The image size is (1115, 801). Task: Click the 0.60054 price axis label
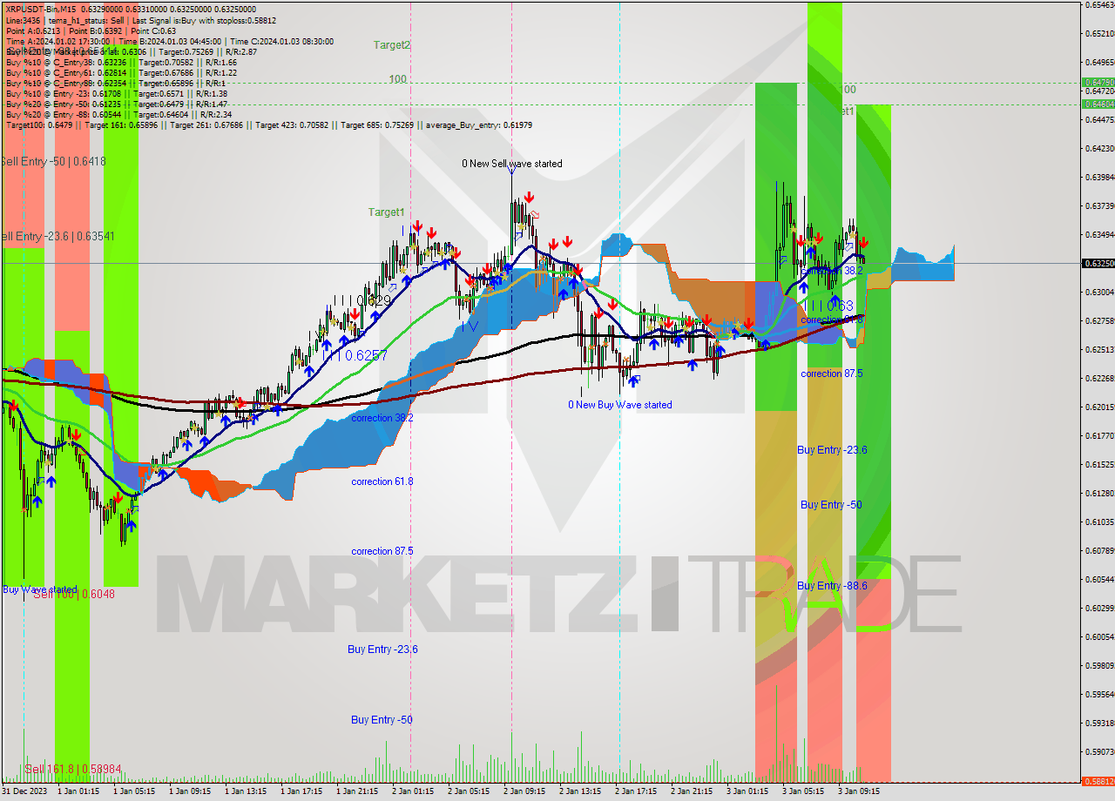click(1098, 637)
